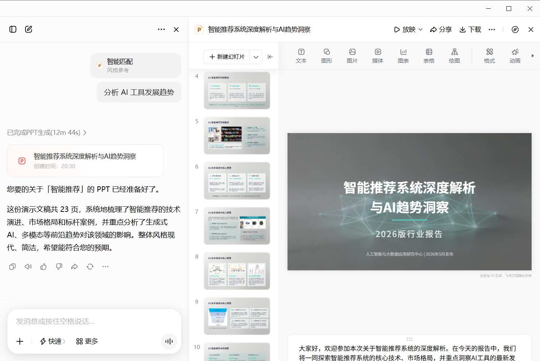Insert a table with 表格
Viewport: 540px width, 361px height.
coord(429,56)
